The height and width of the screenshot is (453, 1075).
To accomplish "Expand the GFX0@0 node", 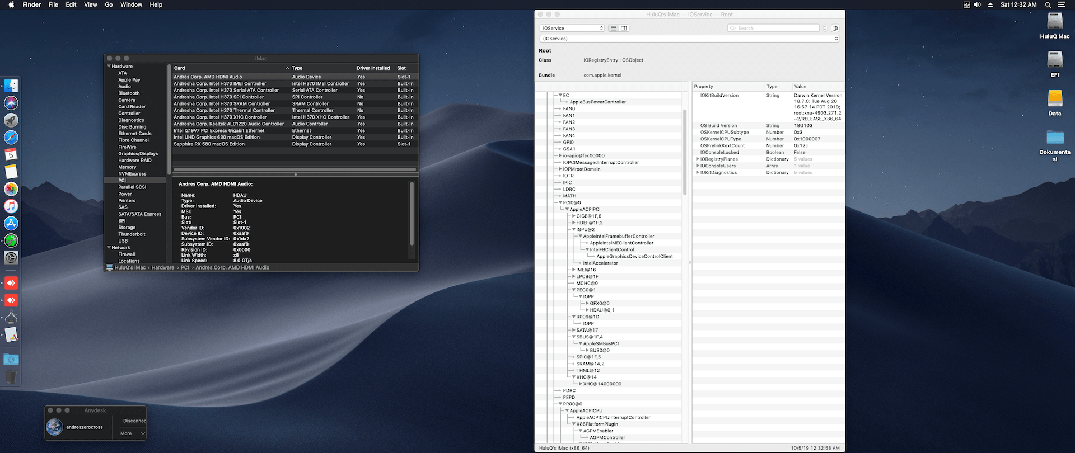I will click(x=587, y=303).
